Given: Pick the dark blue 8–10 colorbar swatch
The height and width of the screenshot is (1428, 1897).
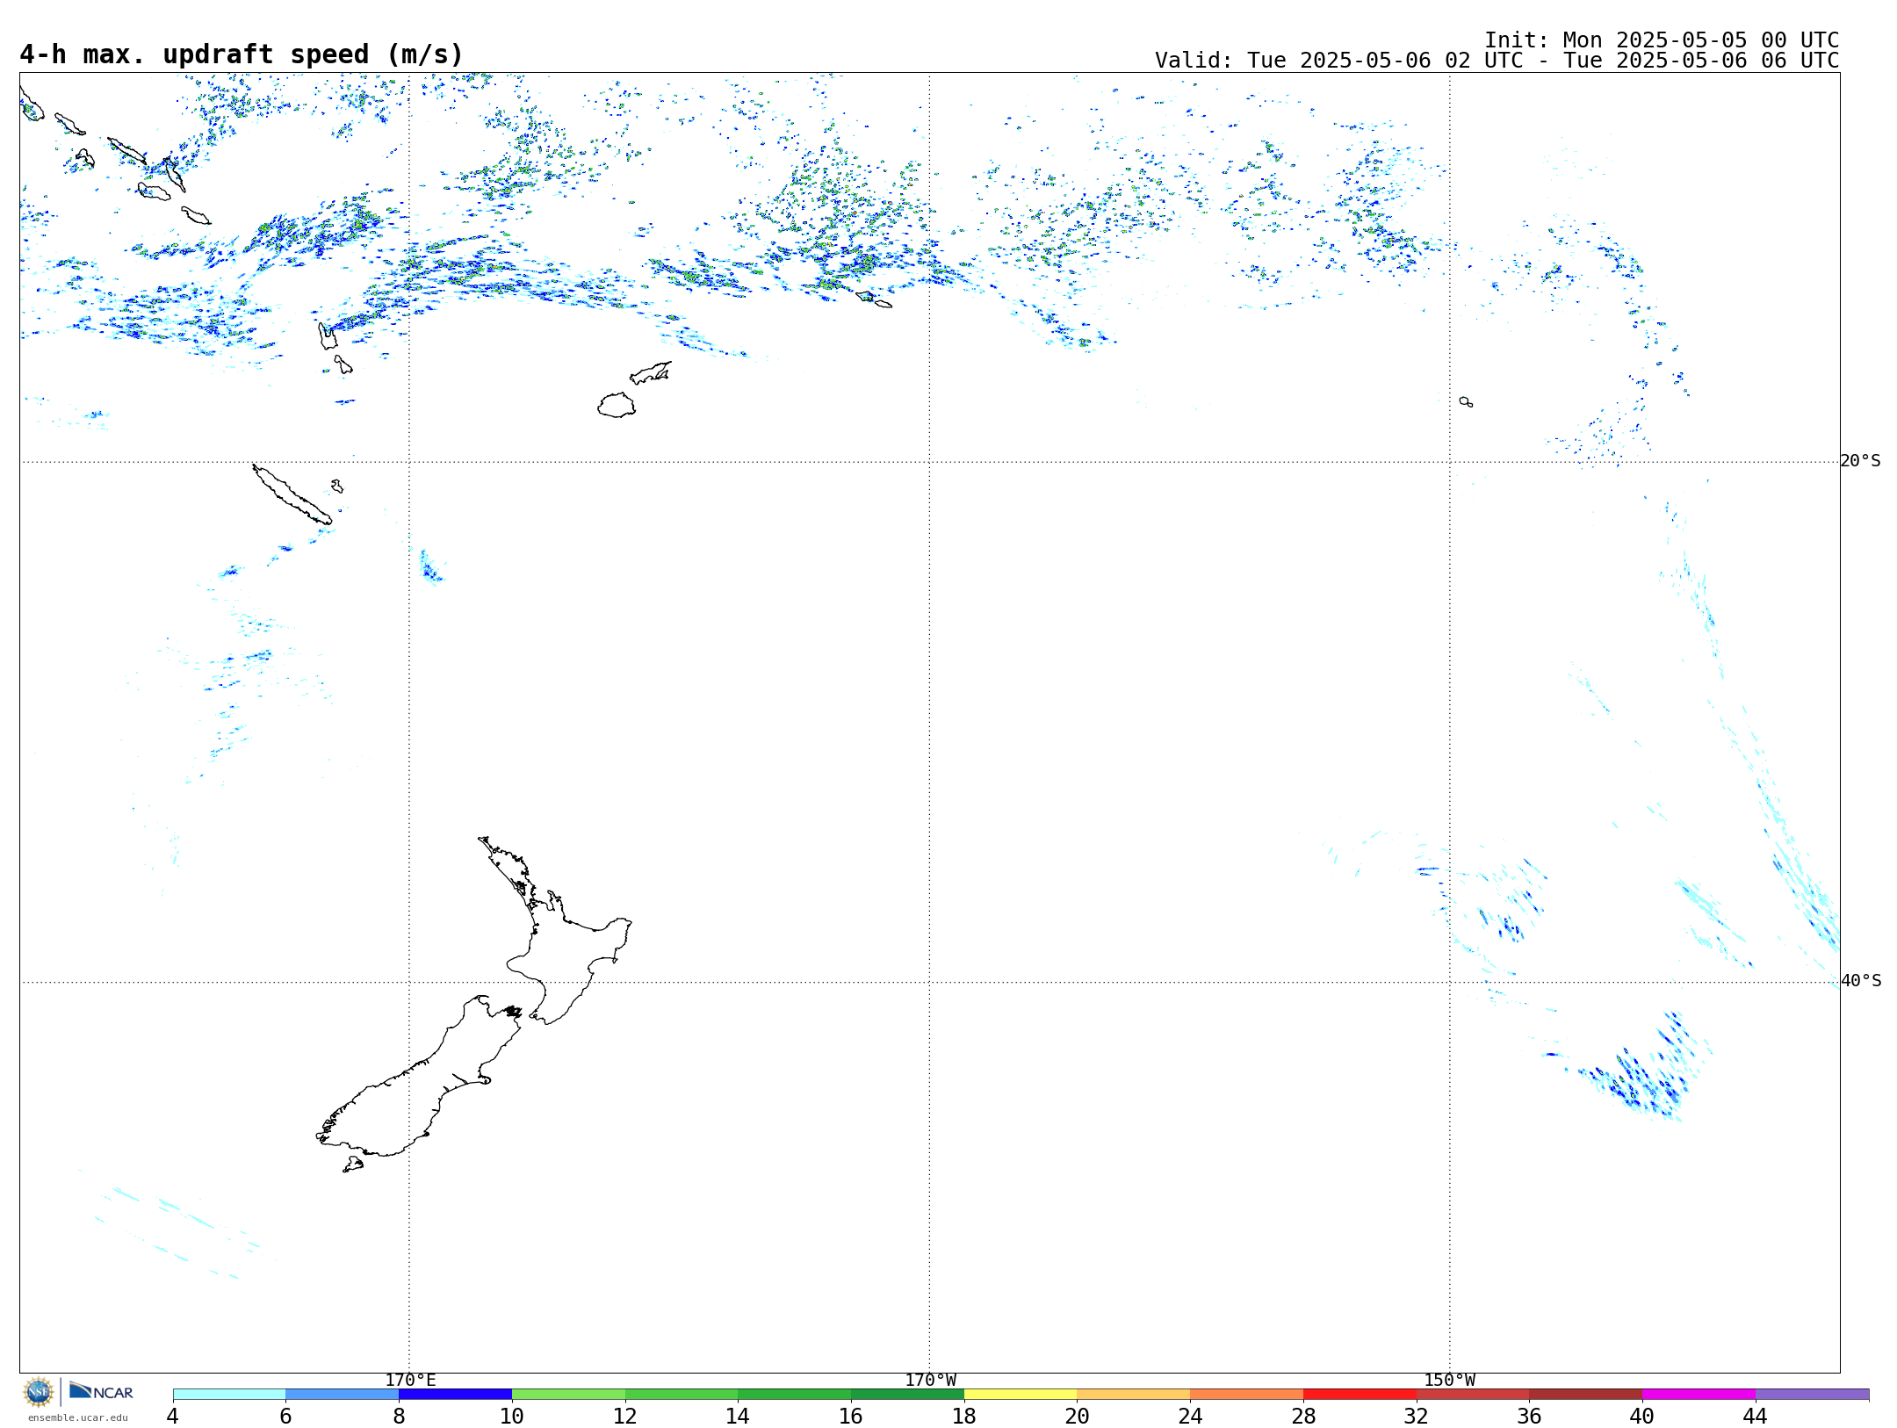Looking at the screenshot, I should (x=455, y=1394).
